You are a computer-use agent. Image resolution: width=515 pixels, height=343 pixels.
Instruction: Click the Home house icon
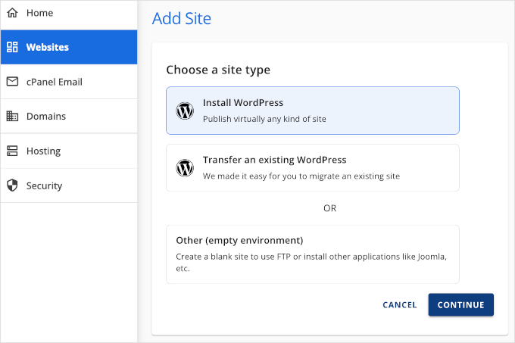click(x=12, y=13)
